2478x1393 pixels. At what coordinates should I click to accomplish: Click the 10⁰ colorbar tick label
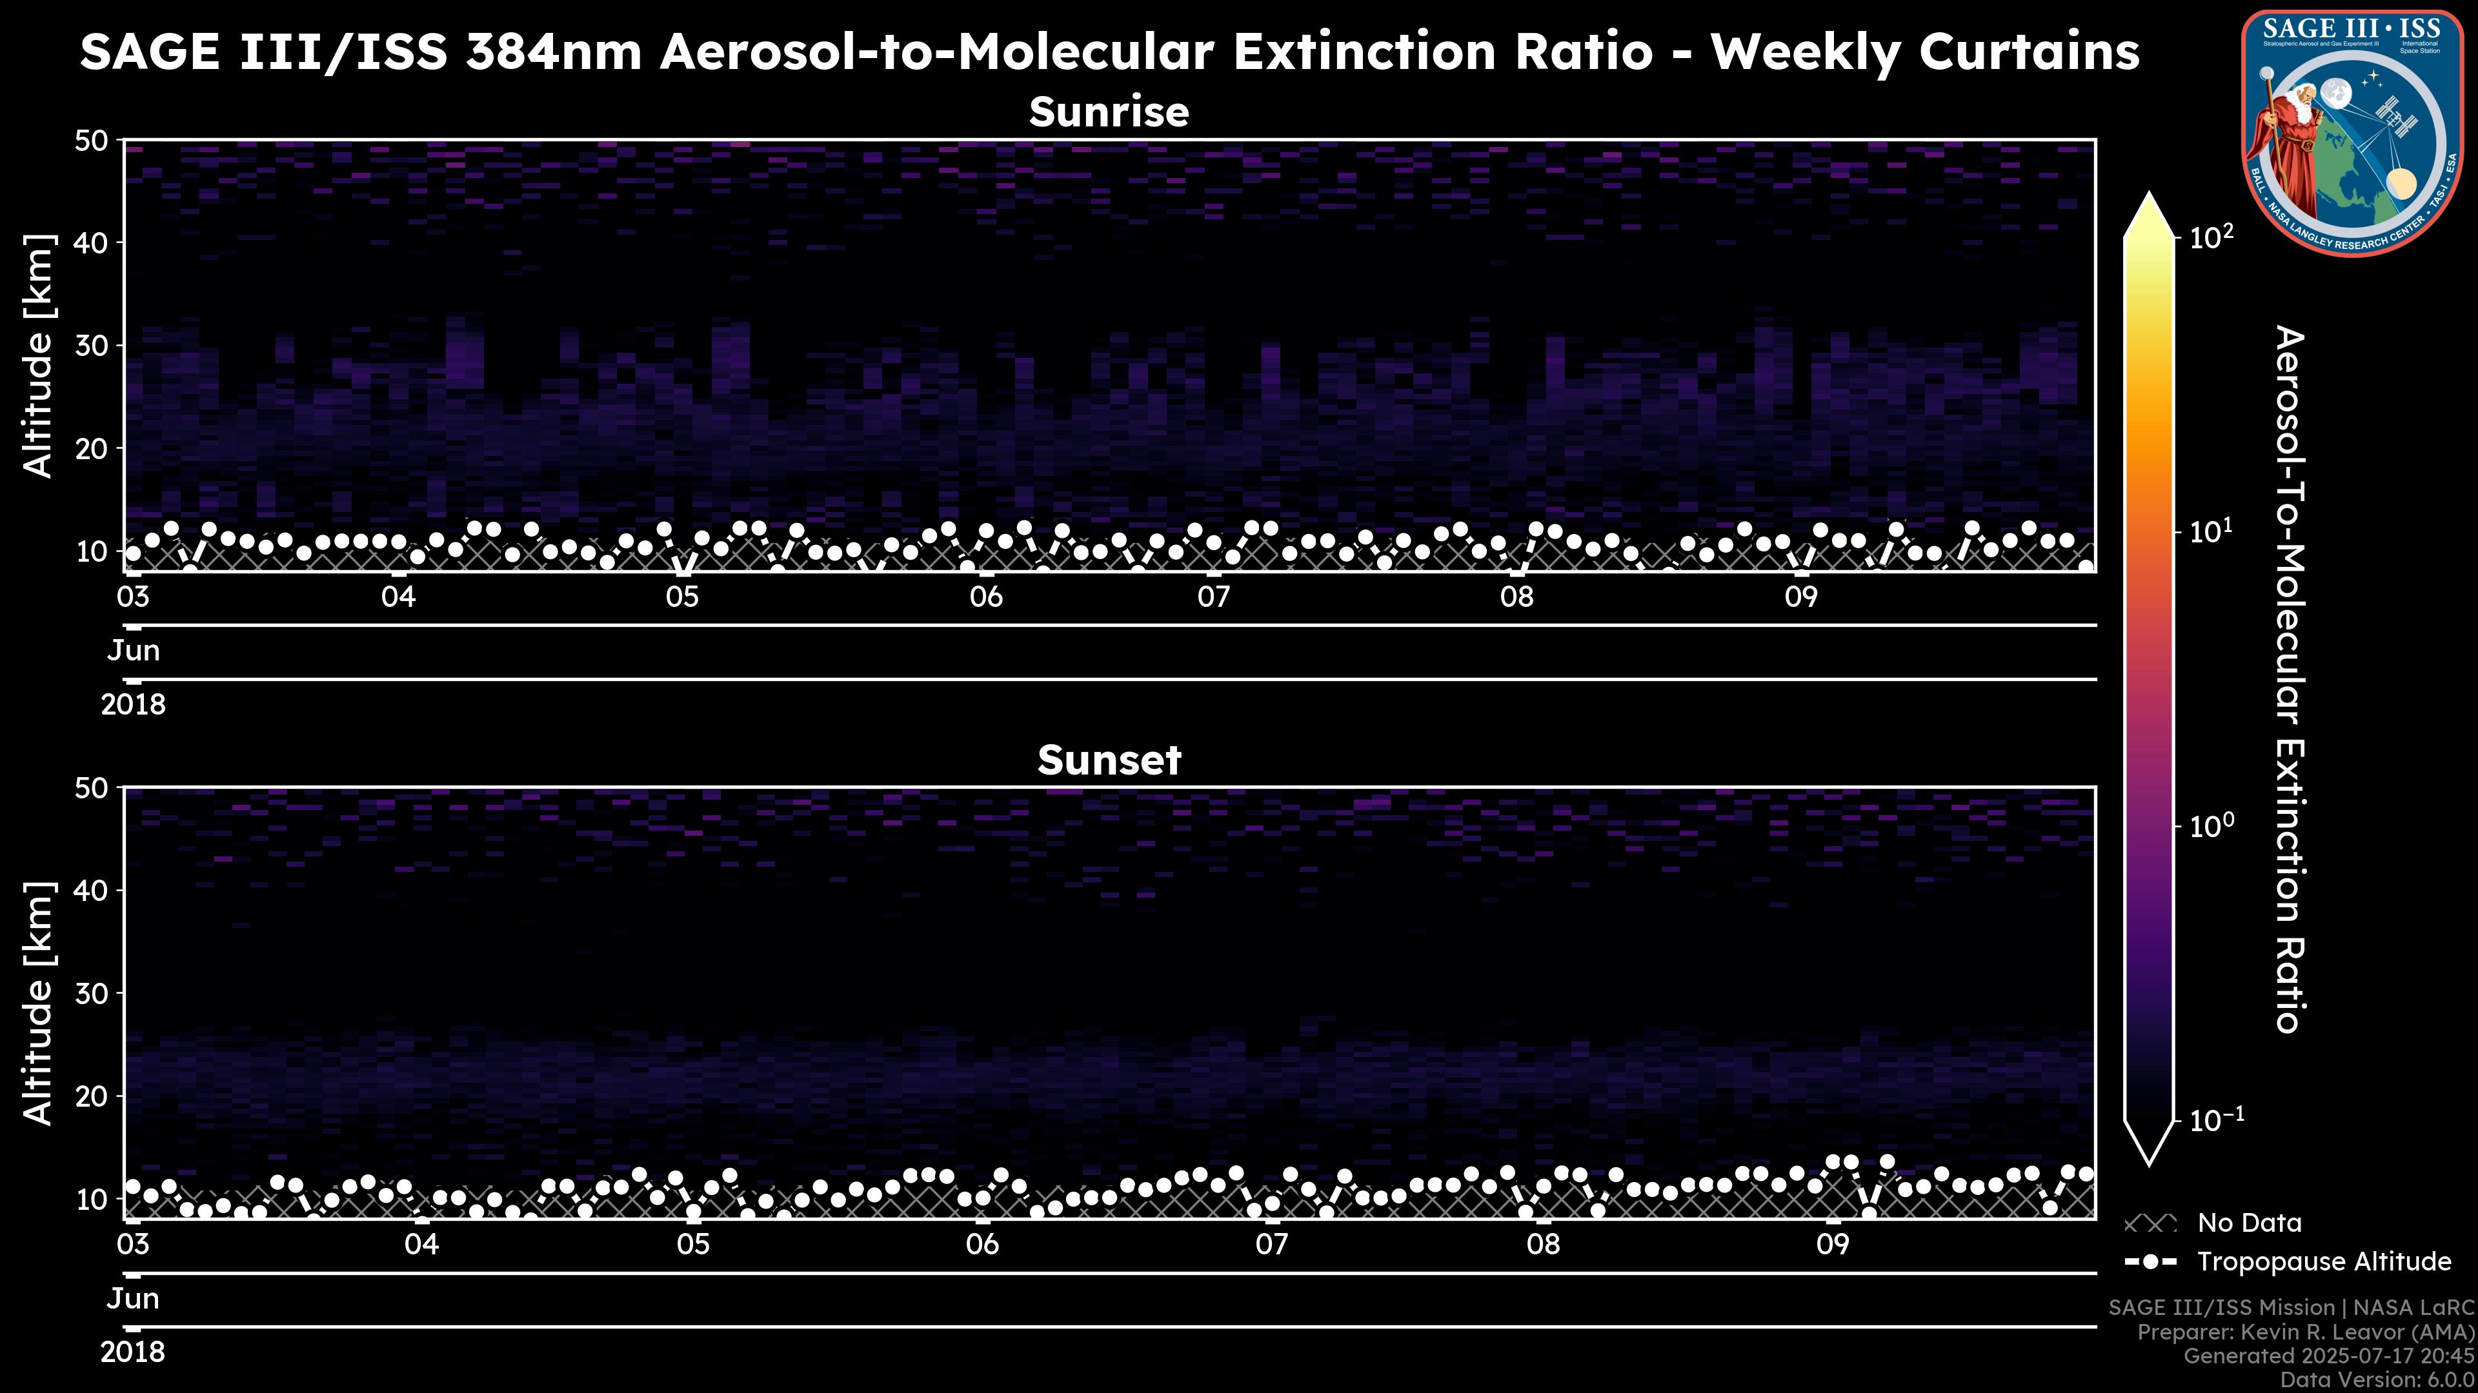pos(2211,825)
